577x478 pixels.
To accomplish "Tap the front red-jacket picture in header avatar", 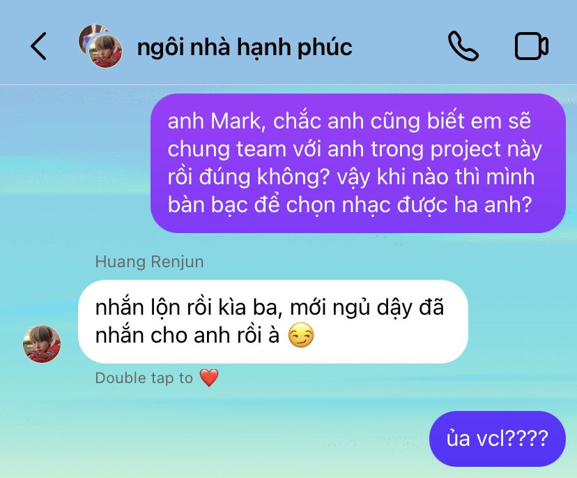I will click(x=106, y=51).
